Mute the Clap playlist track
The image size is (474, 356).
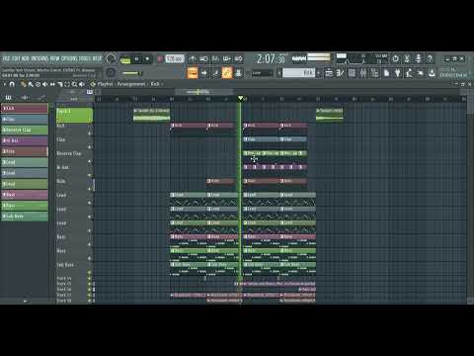tap(89, 147)
